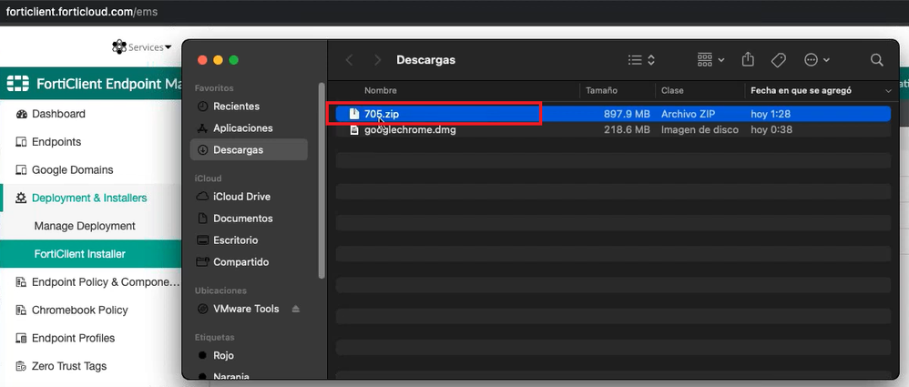Click the Deployment & Installers gear icon
909x387 pixels.
point(22,199)
